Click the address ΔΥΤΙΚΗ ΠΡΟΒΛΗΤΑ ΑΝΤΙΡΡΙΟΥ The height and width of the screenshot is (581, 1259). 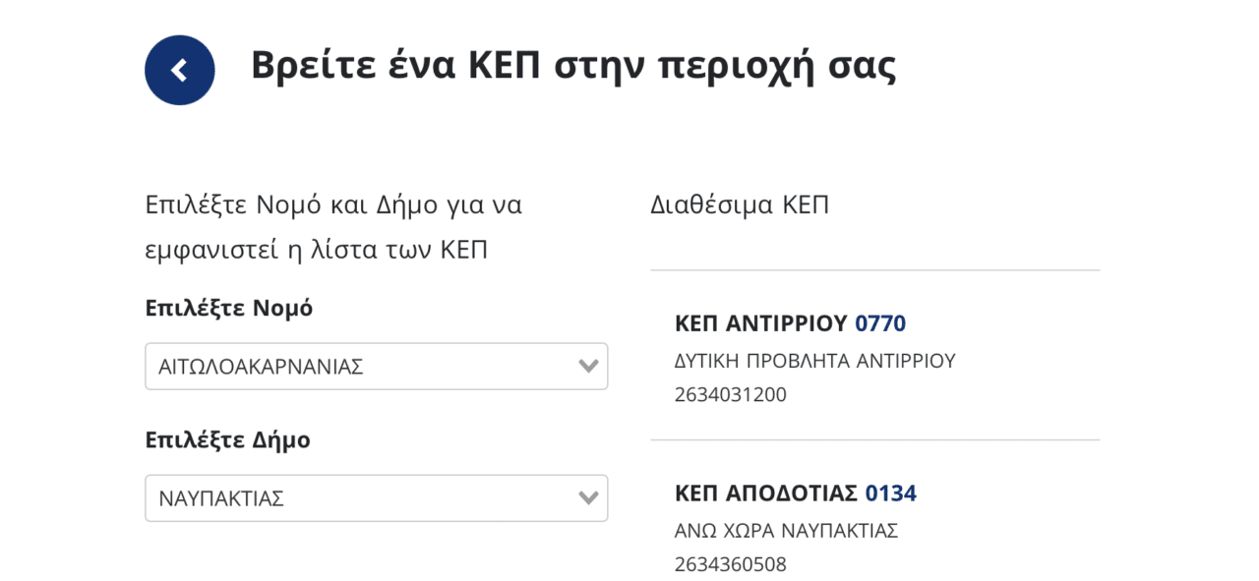click(814, 361)
